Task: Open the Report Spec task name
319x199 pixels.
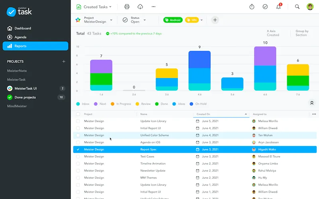Action: [x=148, y=150]
